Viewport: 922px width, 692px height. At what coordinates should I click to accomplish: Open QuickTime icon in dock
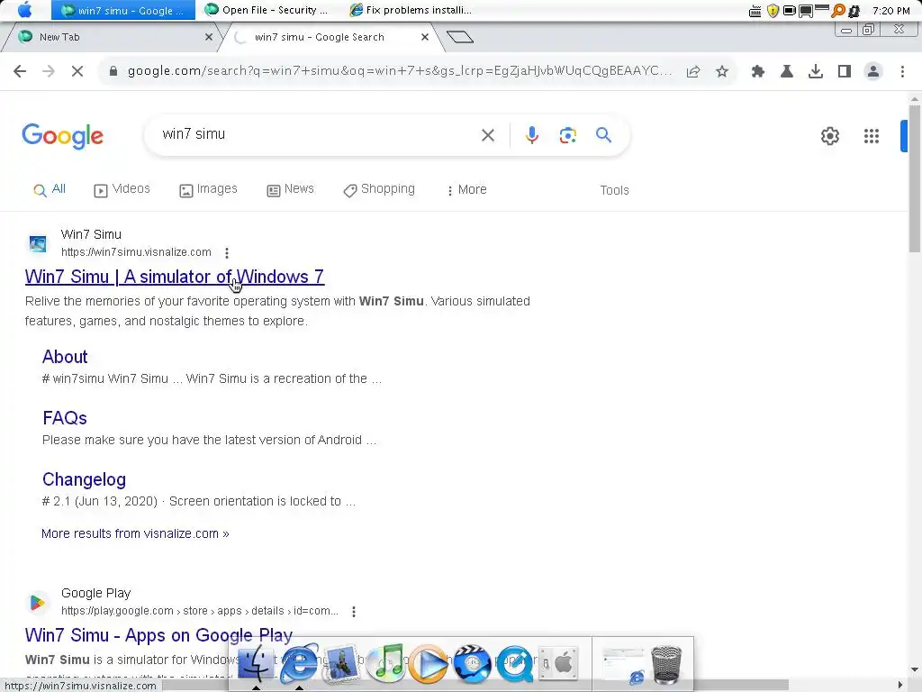[515, 664]
